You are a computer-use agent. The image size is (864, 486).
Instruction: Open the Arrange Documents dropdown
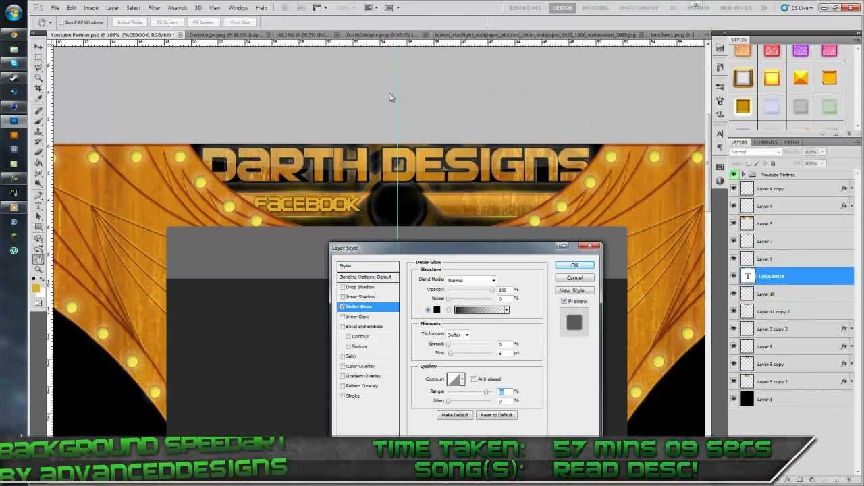369,8
